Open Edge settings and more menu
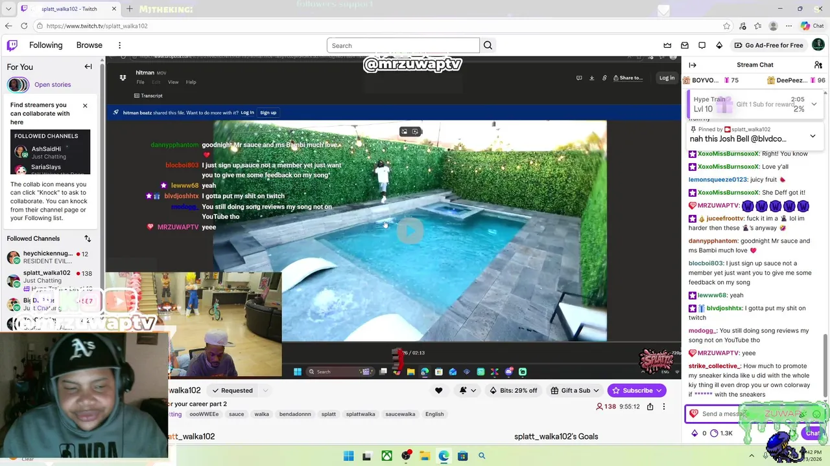 coord(788,26)
